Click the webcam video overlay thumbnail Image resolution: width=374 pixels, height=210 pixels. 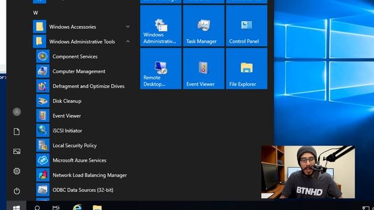[x=308, y=172]
